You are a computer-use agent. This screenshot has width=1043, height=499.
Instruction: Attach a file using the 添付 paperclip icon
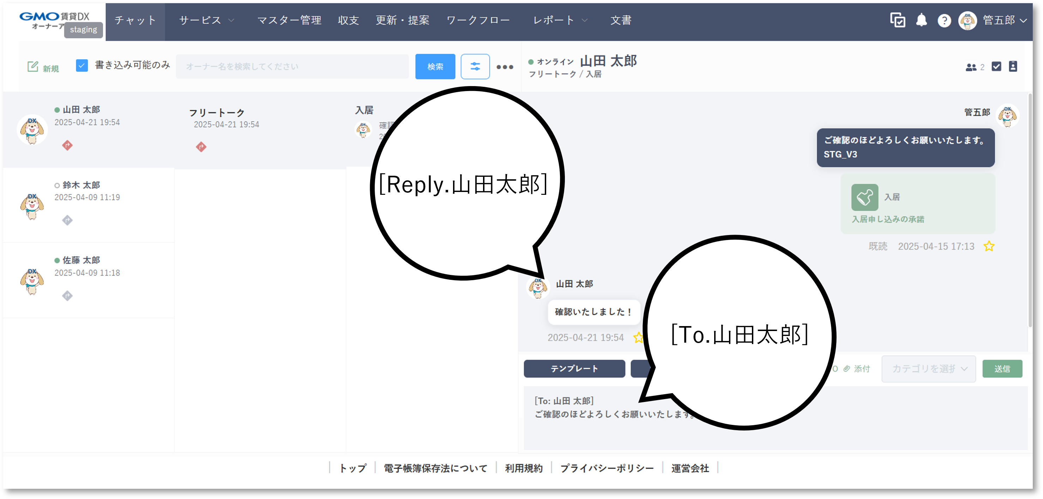[x=848, y=368]
